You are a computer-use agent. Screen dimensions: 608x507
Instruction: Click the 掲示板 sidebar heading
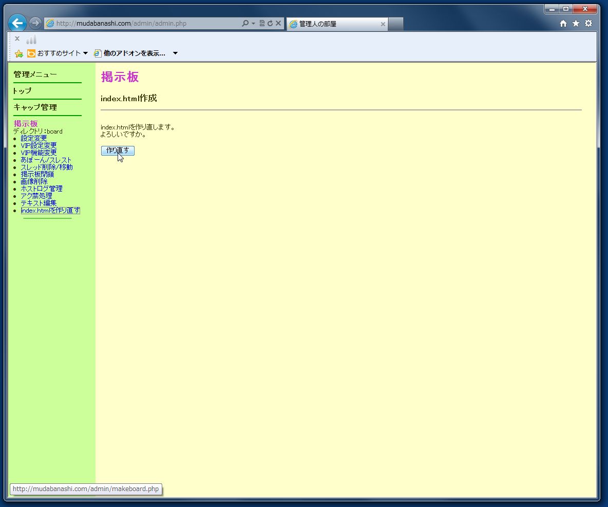coord(26,123)
